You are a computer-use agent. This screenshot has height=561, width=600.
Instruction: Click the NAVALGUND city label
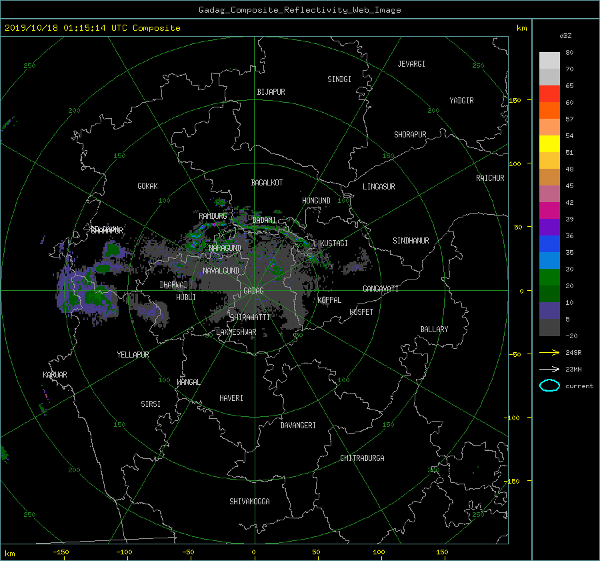221,270
